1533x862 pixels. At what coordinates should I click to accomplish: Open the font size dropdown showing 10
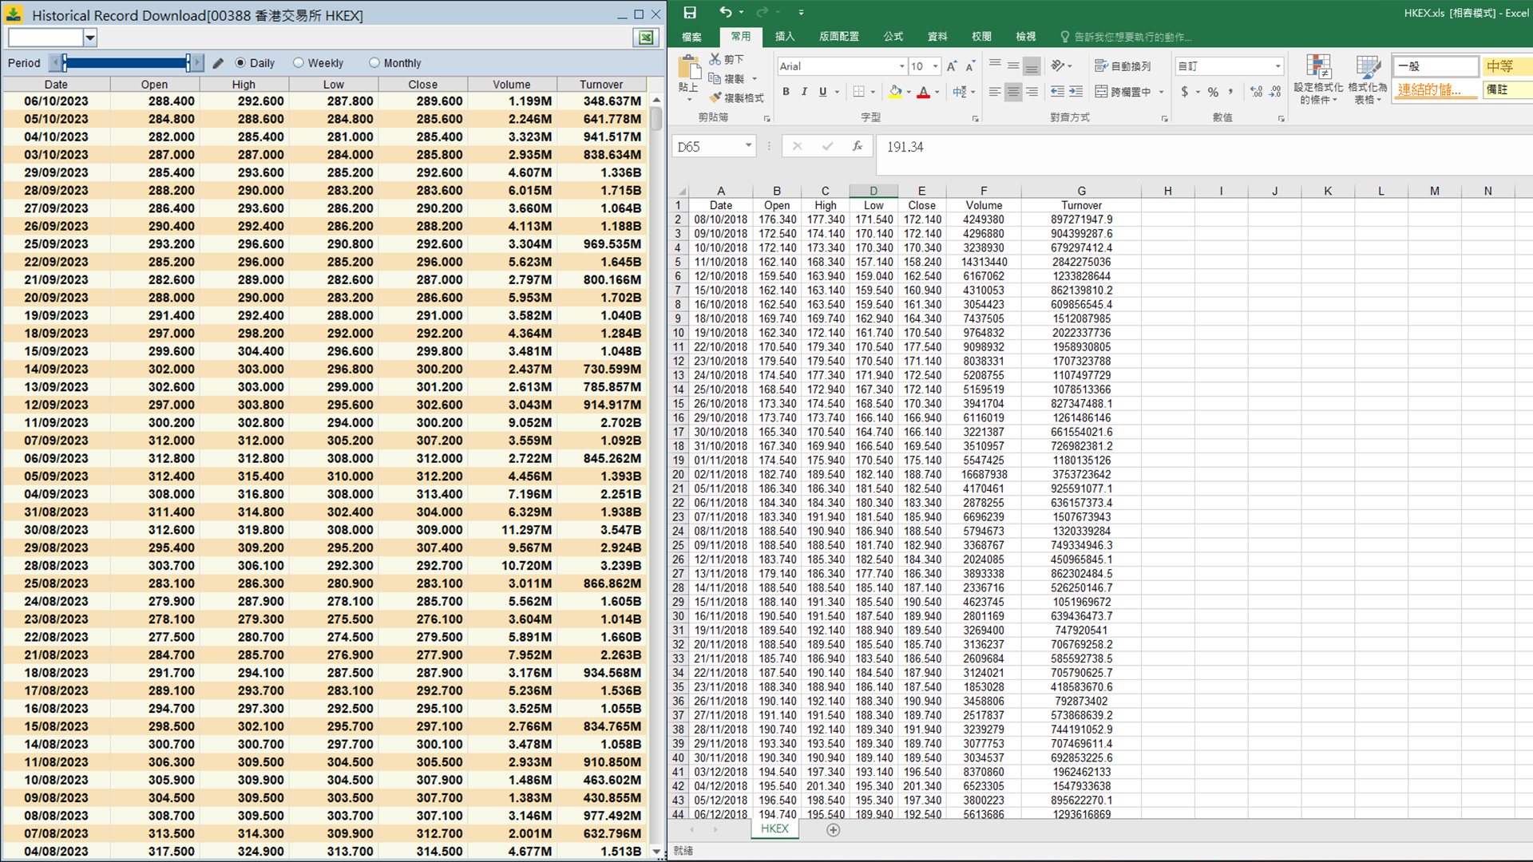click(936, 66)
